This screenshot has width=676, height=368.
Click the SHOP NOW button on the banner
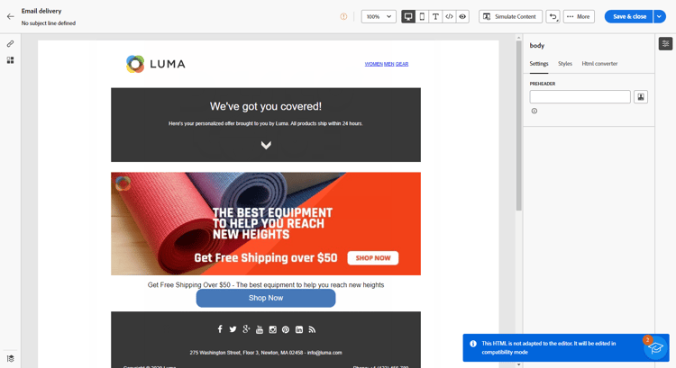[373, 258]
